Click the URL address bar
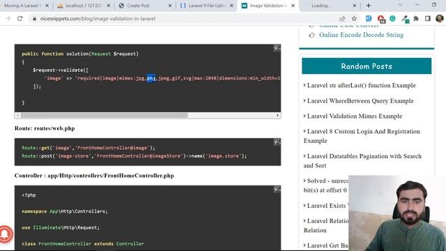446x251 pixels. (182, 19)
